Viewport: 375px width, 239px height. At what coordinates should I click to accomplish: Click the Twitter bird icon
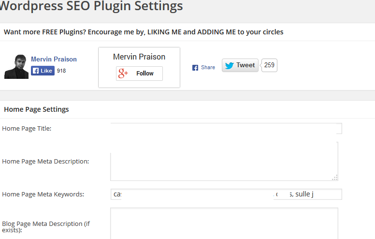click(x=230, y=65)
